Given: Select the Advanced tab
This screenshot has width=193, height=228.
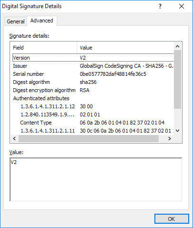Looking at the screenshot, I should pos(42,21).
